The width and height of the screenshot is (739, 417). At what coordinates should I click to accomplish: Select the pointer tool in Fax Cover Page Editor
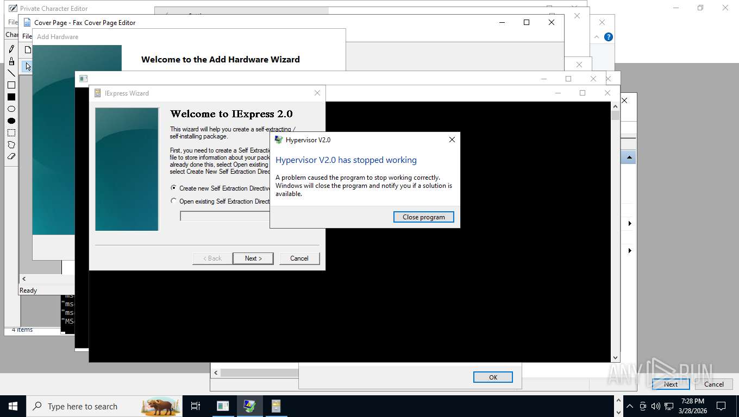pyautogui.click(x=27, y=66)
